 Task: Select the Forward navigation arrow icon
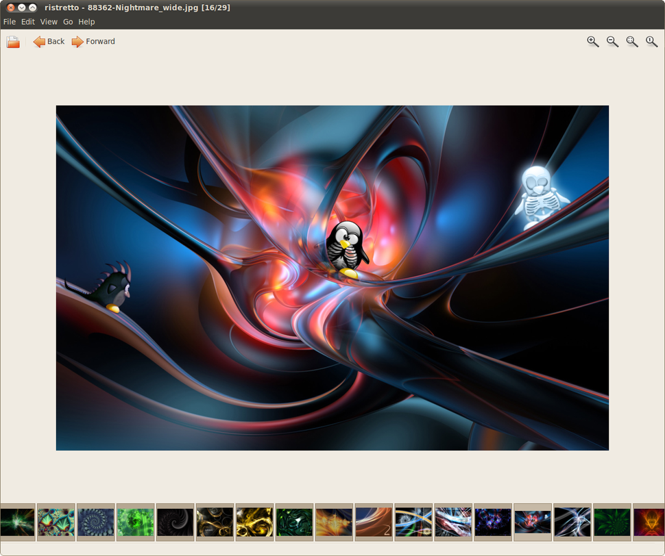click(x=76, y=41)
